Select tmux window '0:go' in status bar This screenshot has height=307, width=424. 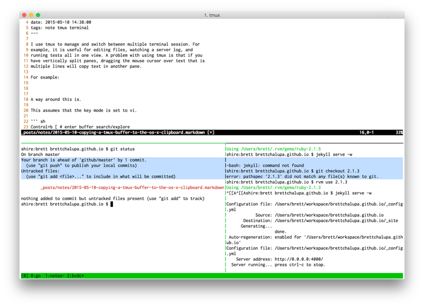pyautogui.click(x=36, y=276)
